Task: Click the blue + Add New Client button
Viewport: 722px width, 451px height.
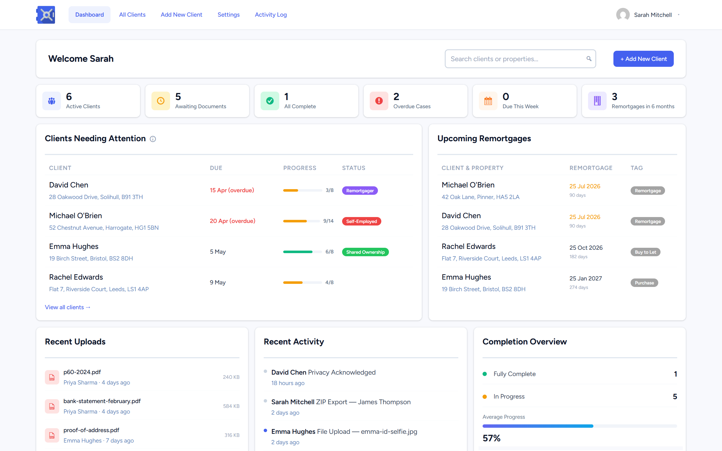Action: point(643,59)
